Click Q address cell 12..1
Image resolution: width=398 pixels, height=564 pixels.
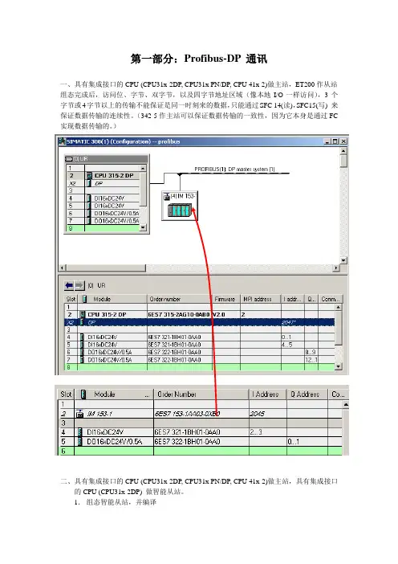pyautogui.click(x=311, y=360)
